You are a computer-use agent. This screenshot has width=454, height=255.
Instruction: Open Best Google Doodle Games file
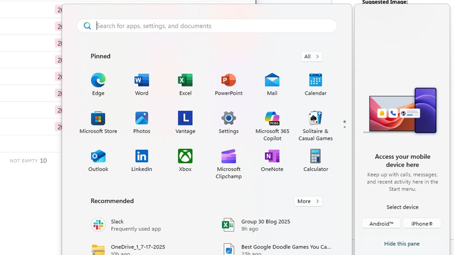coord(277,249)
